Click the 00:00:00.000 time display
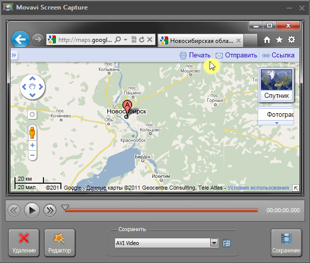Viewport: 310px width, 263px height. click(283, 210)
